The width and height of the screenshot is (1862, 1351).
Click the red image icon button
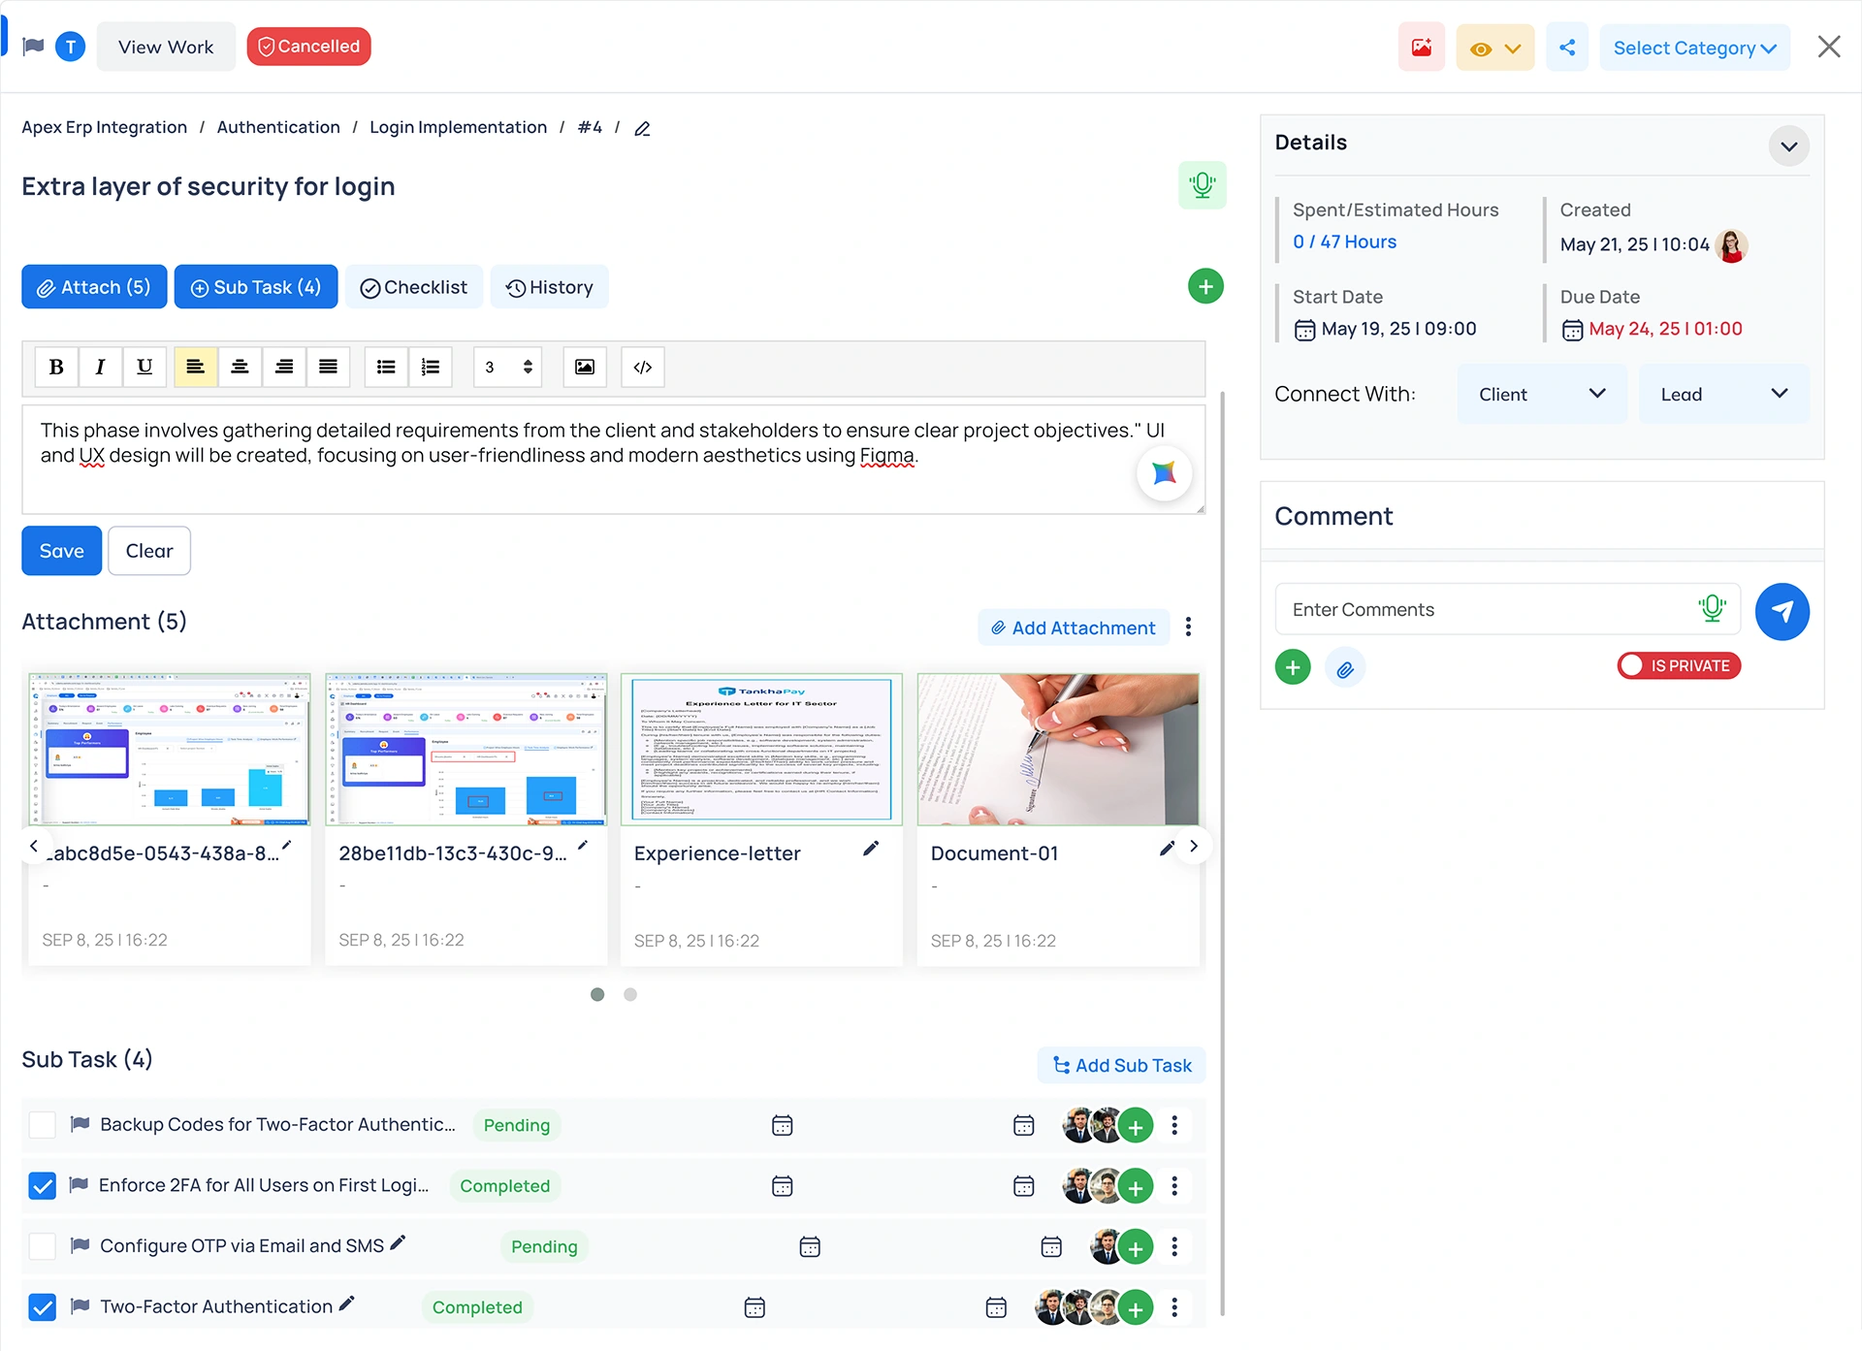1421,48
